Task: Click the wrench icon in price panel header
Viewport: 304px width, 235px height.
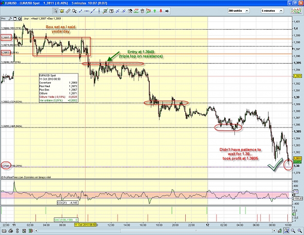Action: click(x=10, y=18)
